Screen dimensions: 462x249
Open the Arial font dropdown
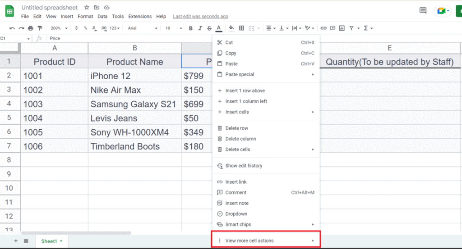coord(143,28)
